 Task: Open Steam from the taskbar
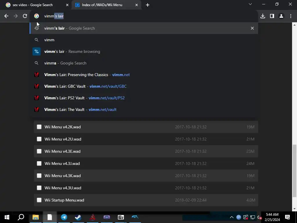pos(78,217)
